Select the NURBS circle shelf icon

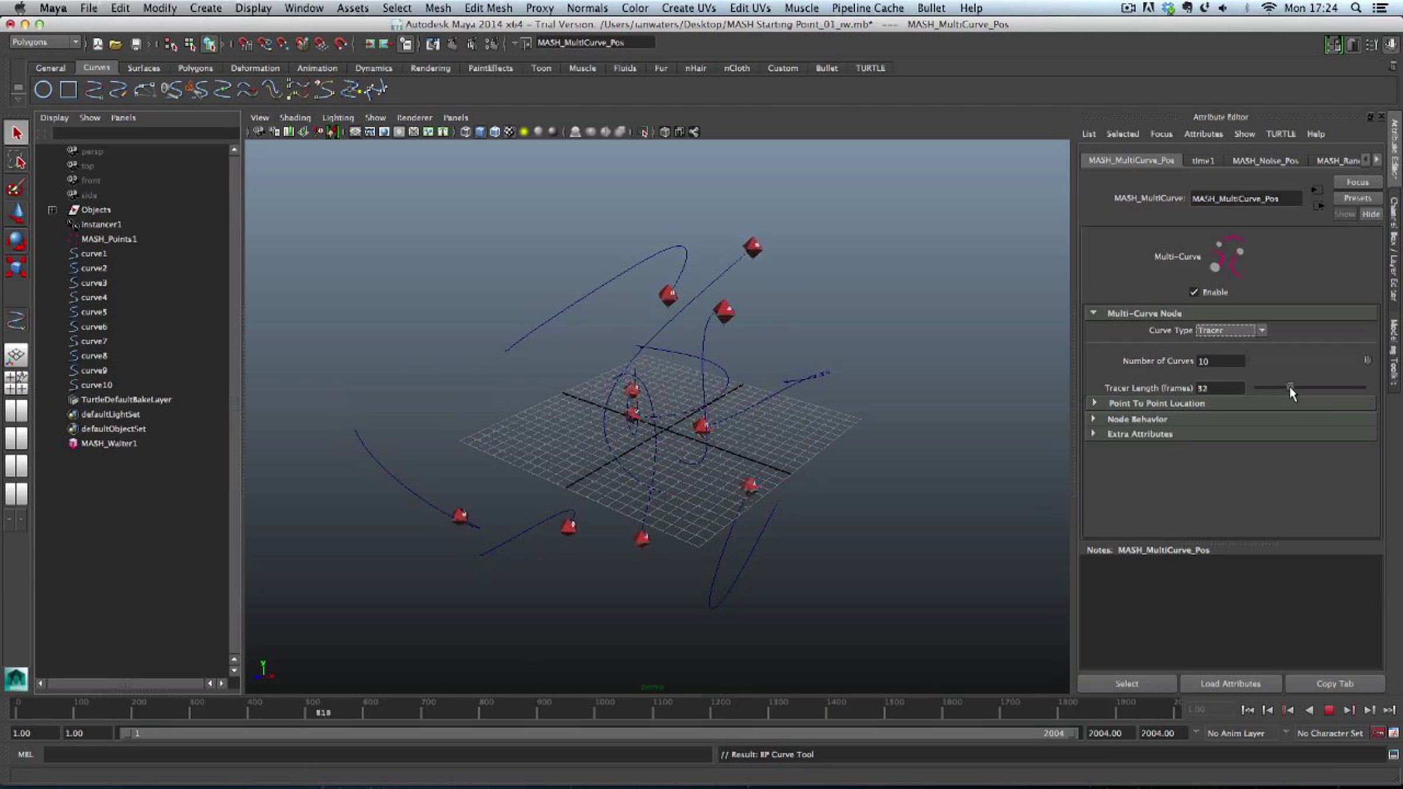click(43, 89)
